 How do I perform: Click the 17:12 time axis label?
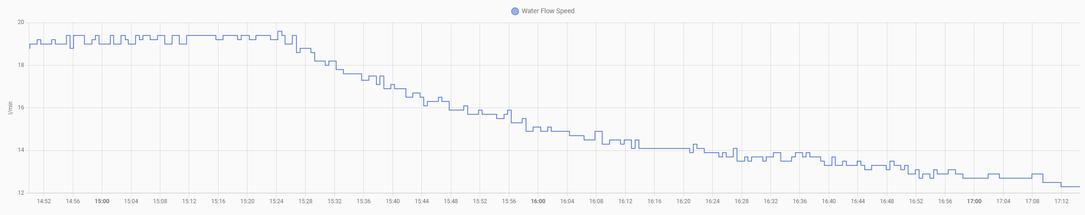(x=1061, y=201)
